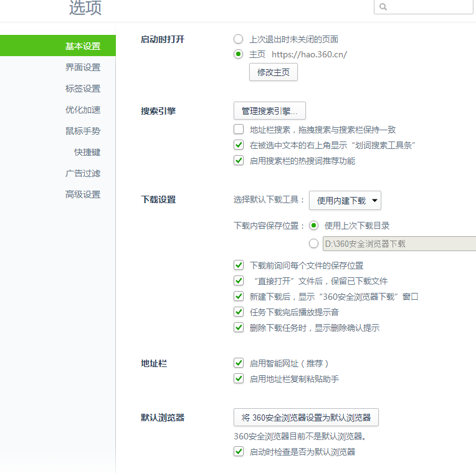This screenshot has height=473, width=476.
Task: Uncheck 任务下载完后播放提示音
Action: [239, 312]
